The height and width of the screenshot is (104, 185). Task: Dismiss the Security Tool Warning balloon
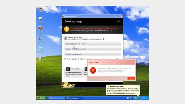[139, 86]
